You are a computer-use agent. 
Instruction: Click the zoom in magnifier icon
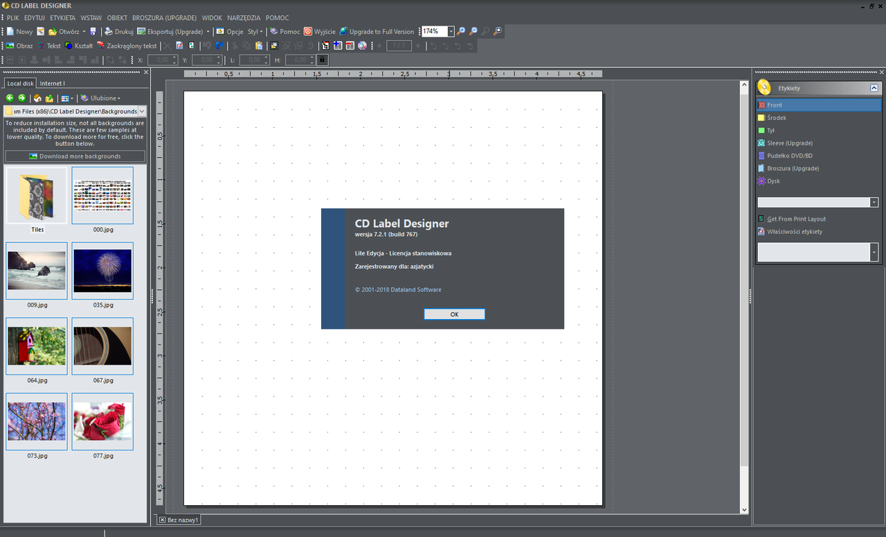(462, 31)
